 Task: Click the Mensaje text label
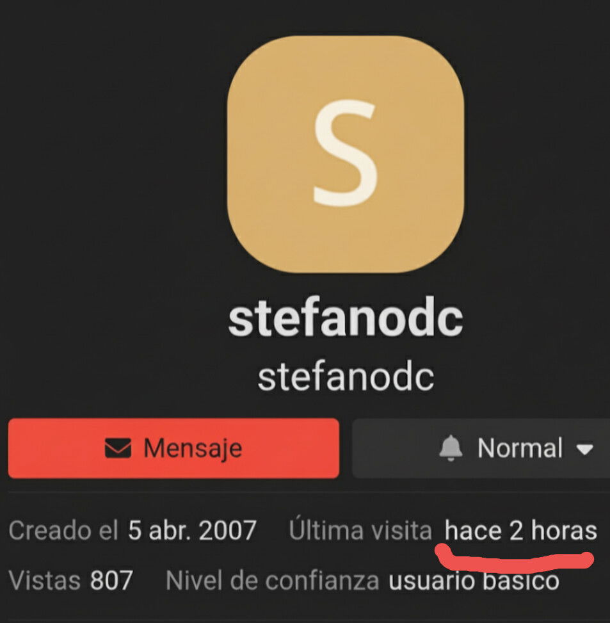point(193,449)
